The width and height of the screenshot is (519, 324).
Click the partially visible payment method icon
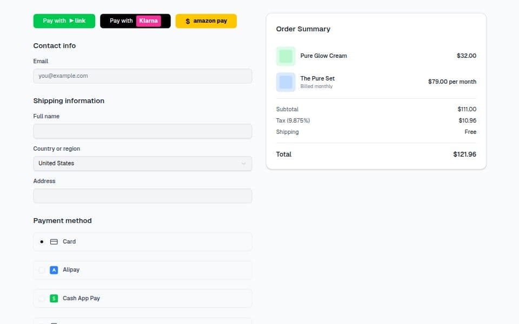point(54,322)
